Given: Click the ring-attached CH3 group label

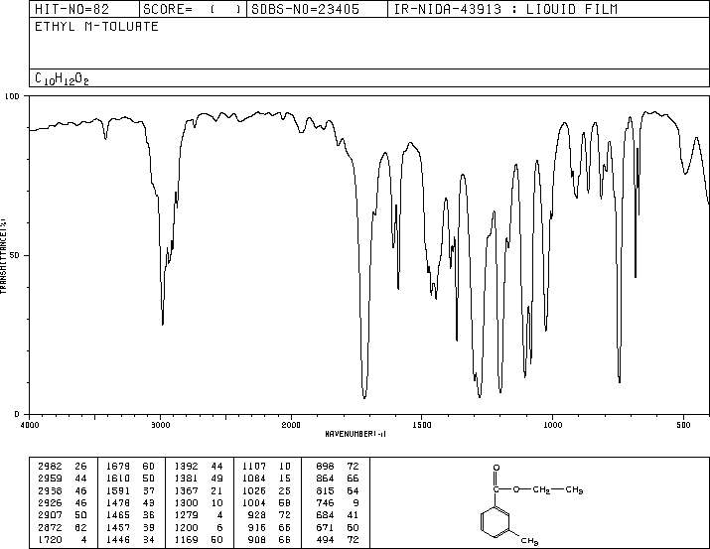Looking at the screenshot, I should coord(529,541).
